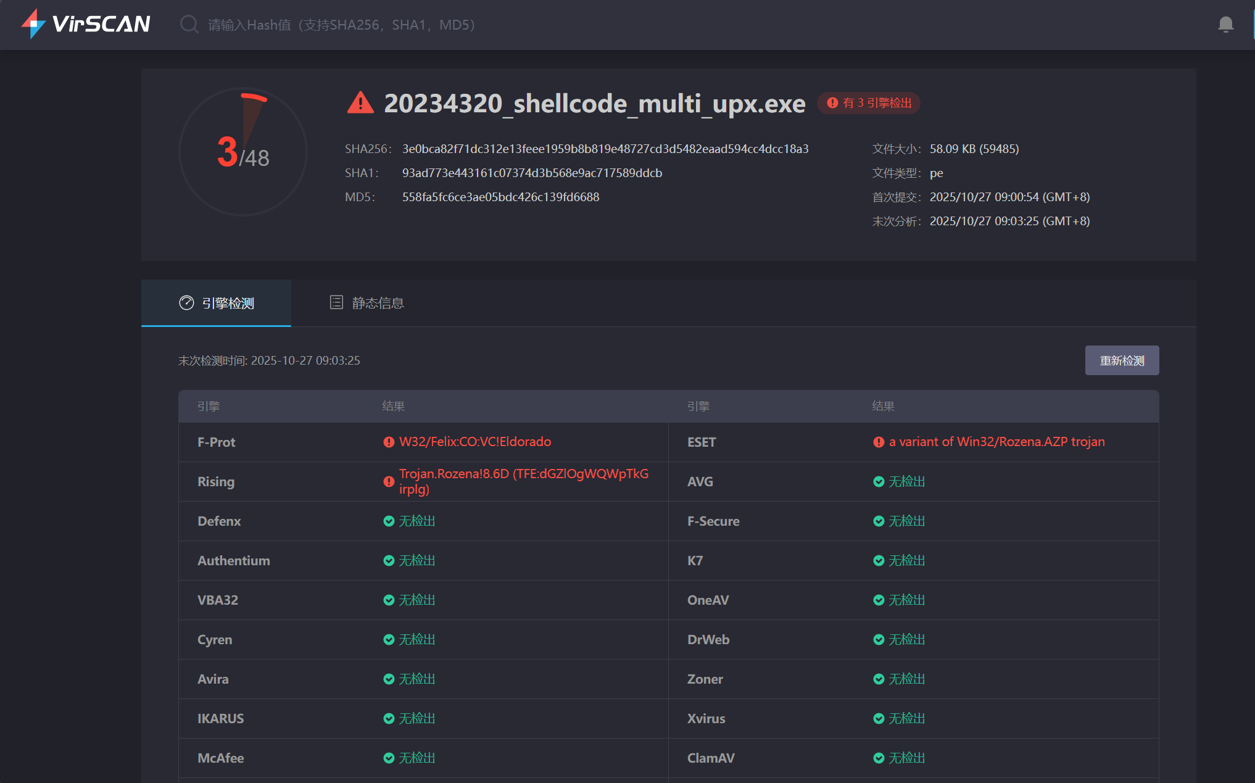The height and width of the screenshot is (783, 1255).
Task: Click the VirSCAN logo
Action: click(x=86, y=24)
